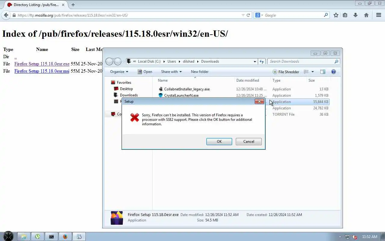Switch to Command Prompt in taskbar
The width and height of the screenshot is (385, 241).
point(51,236)
